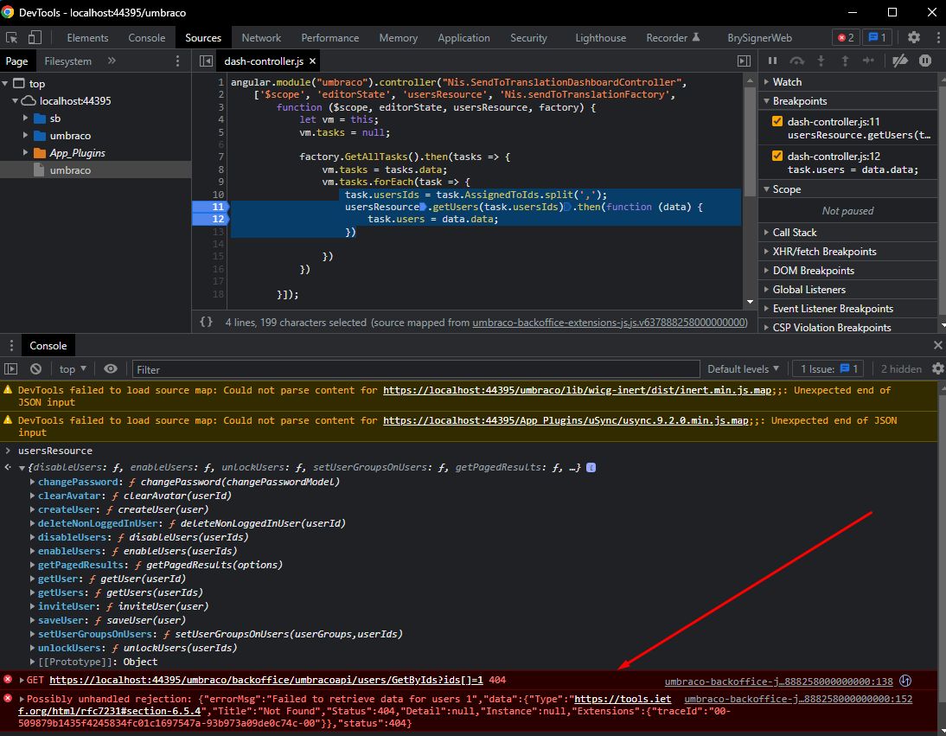Click the blue issues count badge
946x736 pixels.
tap(877, 37)
